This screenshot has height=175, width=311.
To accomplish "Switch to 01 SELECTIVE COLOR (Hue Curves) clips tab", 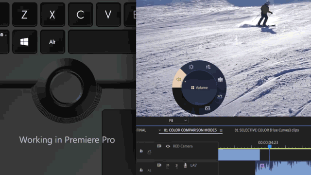I will [x=267, y=130].
